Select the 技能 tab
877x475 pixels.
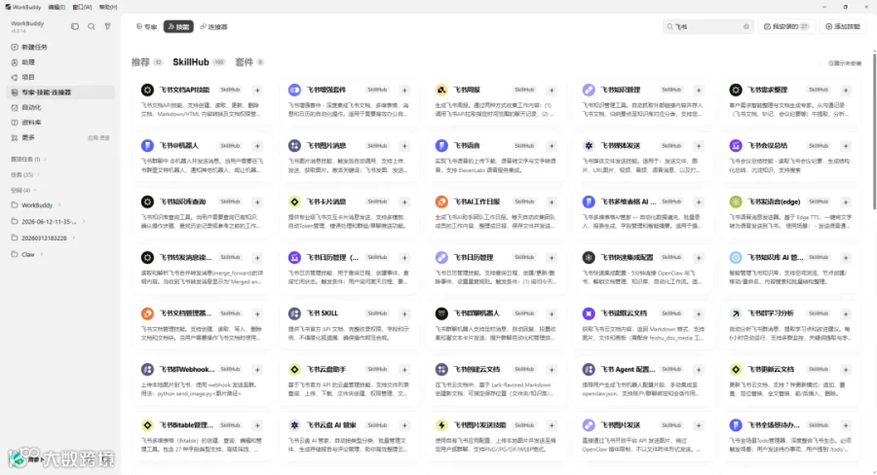(178, 26)
